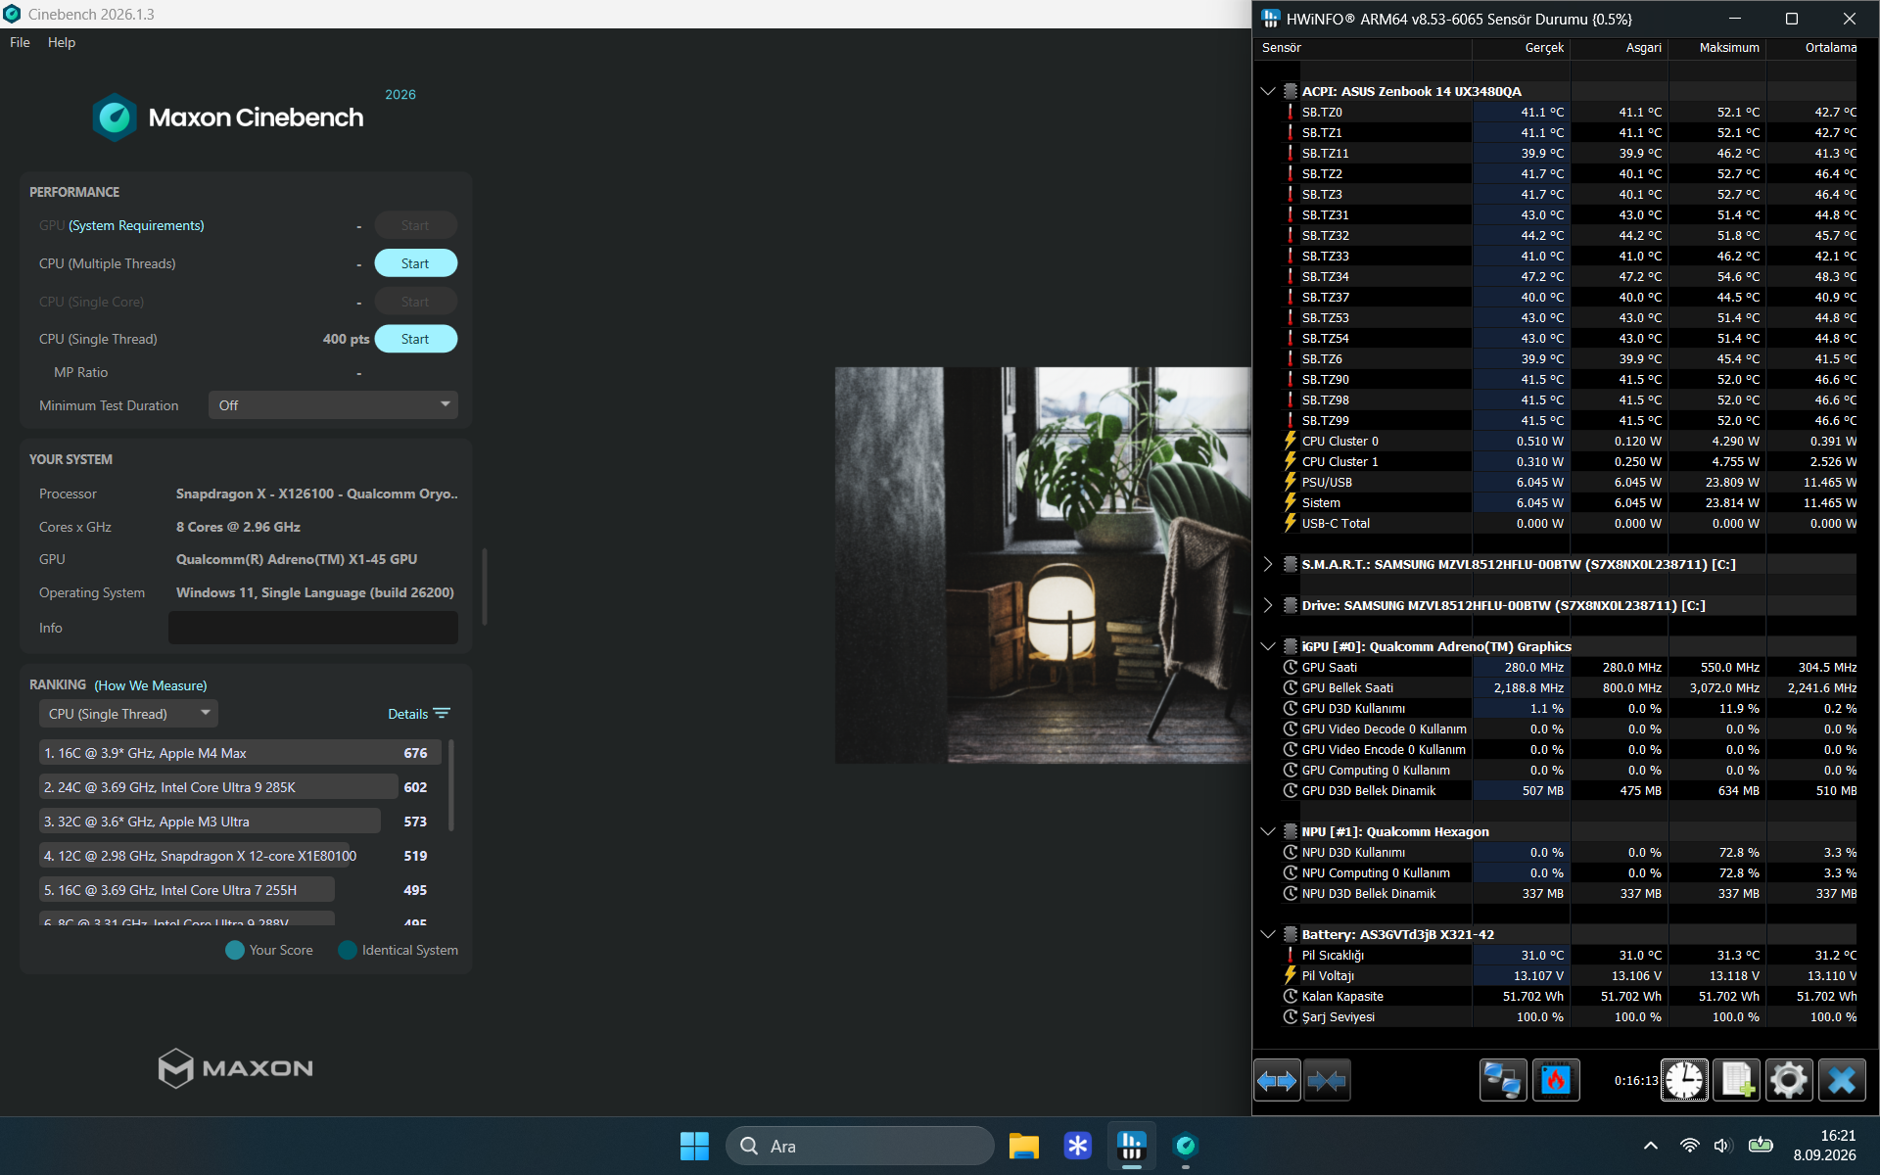
Task: Expand Drive SAMSUNG sensor group
Action: 1268,605
